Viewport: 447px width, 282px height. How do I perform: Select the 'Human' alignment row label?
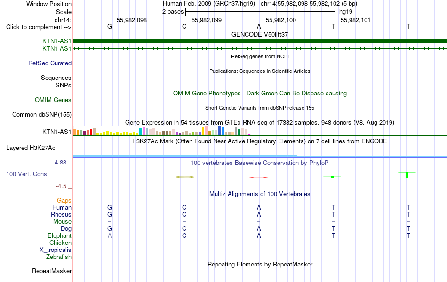62,207
